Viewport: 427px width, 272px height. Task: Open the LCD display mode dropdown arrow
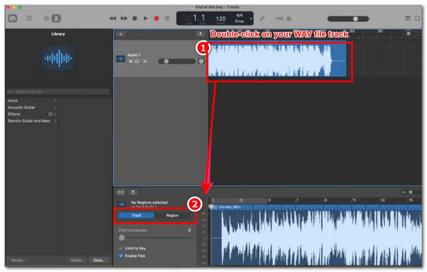click(251, 19)
